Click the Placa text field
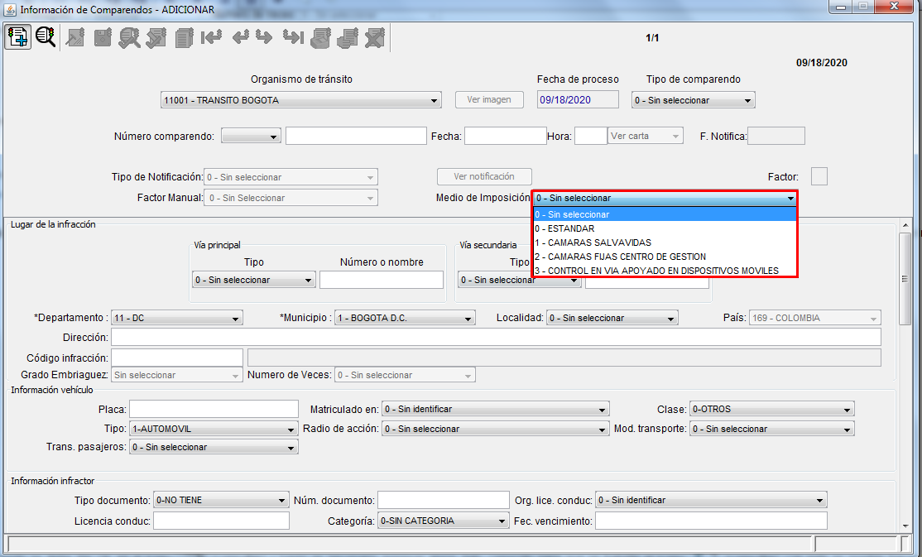The height and width of the screenshot is (557, 922). click(214, 409)
